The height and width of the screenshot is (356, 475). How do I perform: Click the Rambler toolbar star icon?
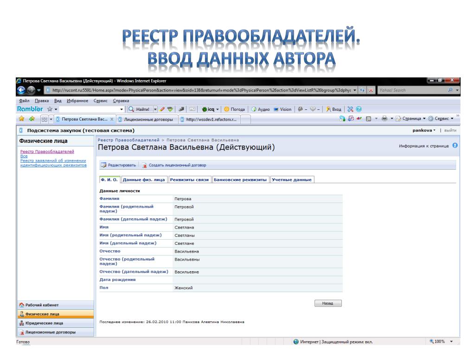50,109
